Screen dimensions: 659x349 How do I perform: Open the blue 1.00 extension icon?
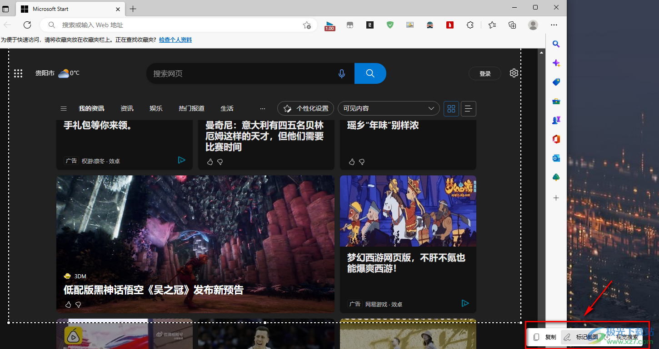[x=329, y=25]
